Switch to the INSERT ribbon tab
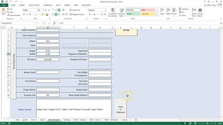 (22, 5)
